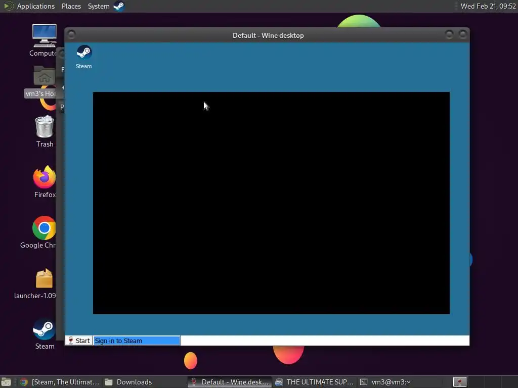Screen dimensions: 518x388
Task: Click the black Steam sign-in window area
Action: pos(271,203)
